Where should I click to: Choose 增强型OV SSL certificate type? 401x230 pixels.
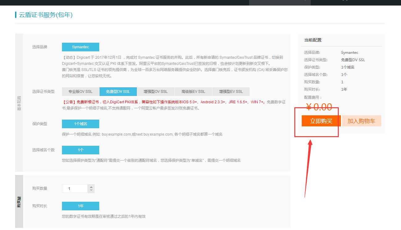[156, 92]
